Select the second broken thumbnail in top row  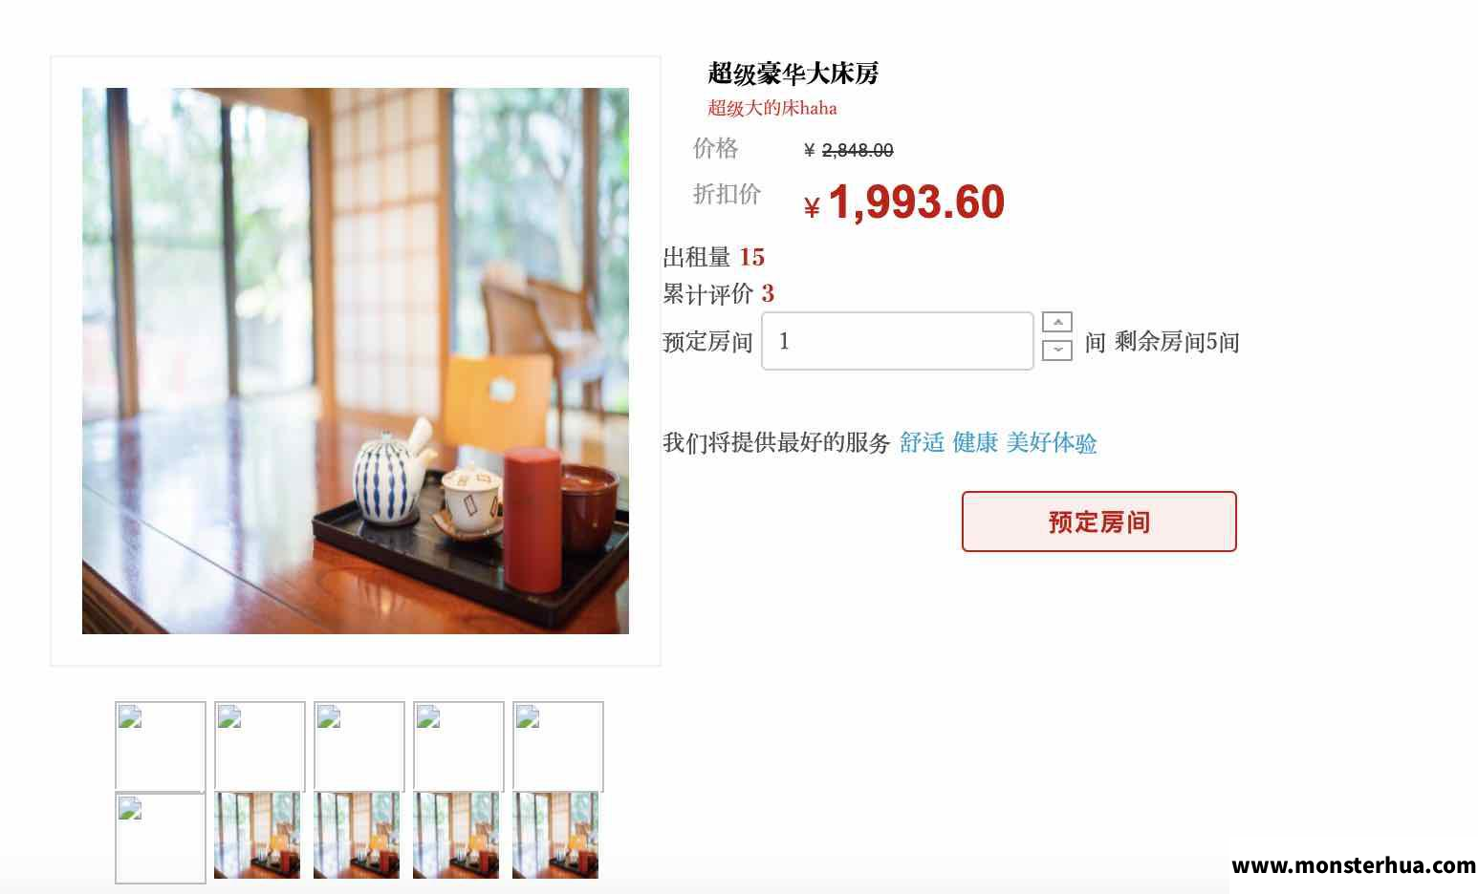point(260,747)
